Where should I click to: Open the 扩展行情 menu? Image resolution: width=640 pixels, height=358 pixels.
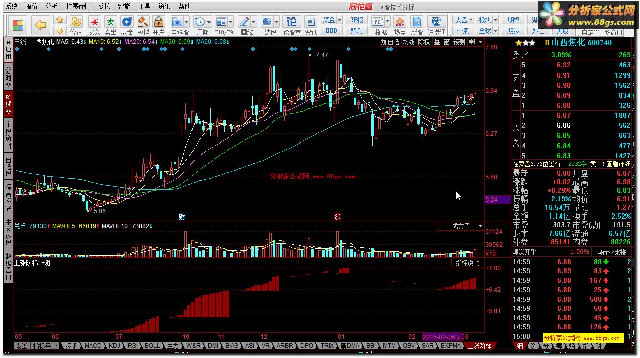pyautogui.click(x=78, y=6)
